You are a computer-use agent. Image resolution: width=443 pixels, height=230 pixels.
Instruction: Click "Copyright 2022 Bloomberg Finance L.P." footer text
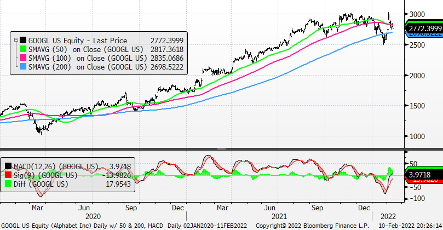click(312, 226)
